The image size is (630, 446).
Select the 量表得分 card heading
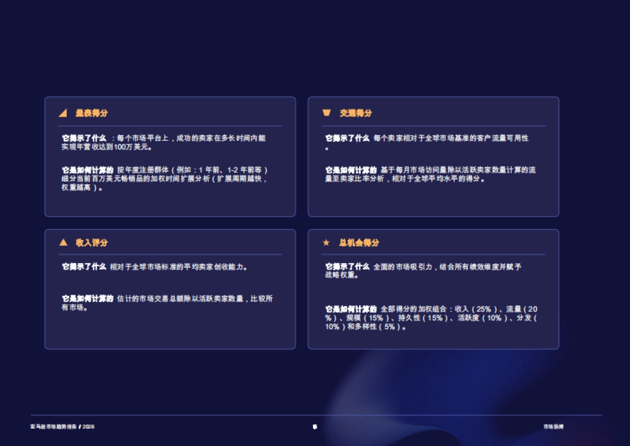[92, 113]
